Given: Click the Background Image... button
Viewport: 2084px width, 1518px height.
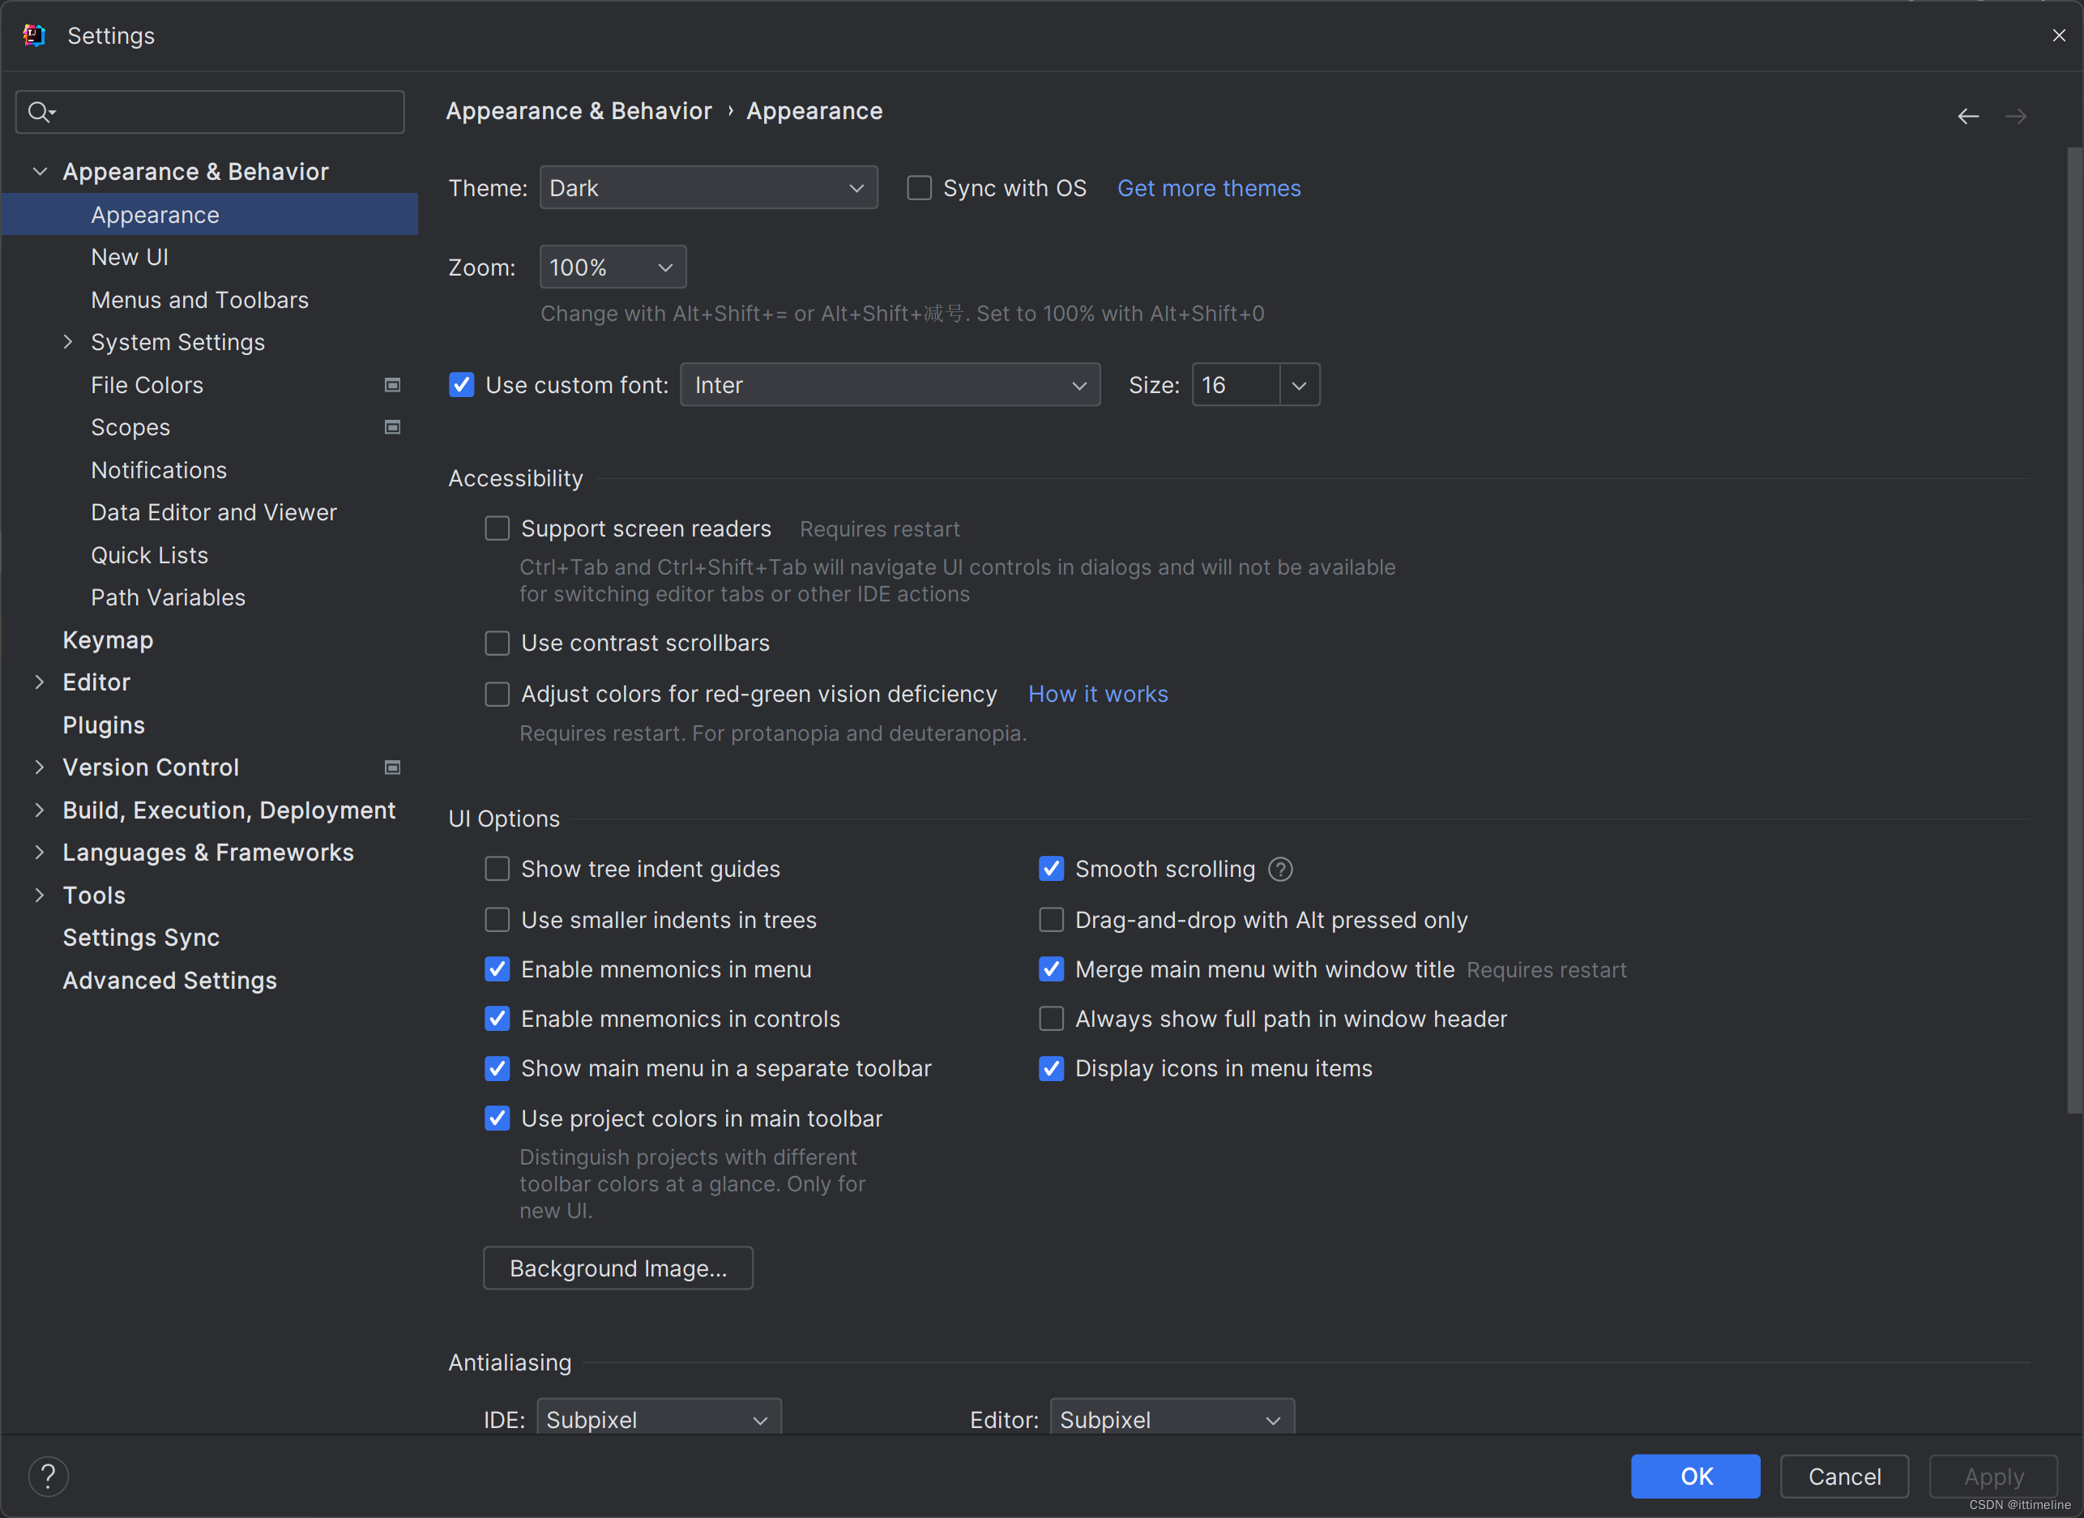Looking at the screenshot, I should click(x=618, y=1268).
